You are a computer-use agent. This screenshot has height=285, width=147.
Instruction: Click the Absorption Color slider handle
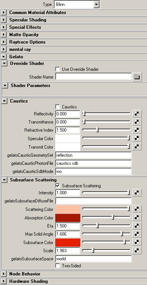(x=113, y=218)
